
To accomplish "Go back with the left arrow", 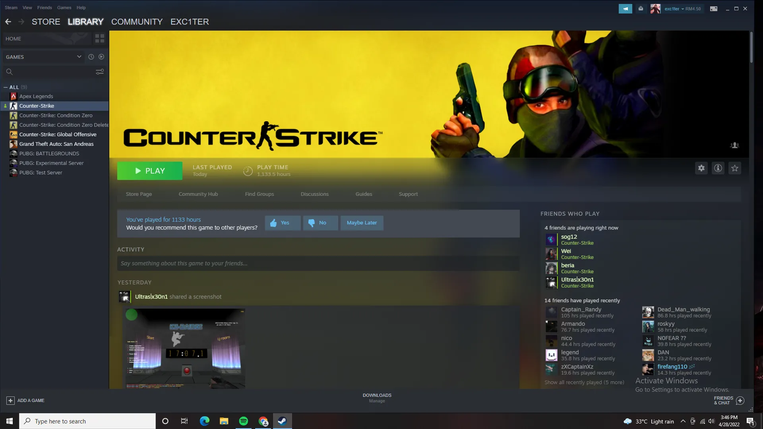I will [x=8, y=22].
